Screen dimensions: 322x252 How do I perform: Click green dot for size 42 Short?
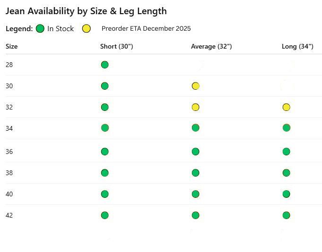click(x=105, y=215)
